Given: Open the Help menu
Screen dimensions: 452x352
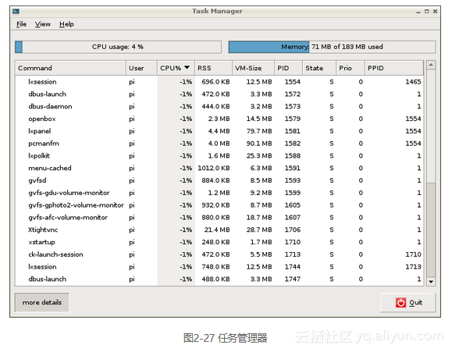Looking at the screenshot, I should [x=66, y=24].
